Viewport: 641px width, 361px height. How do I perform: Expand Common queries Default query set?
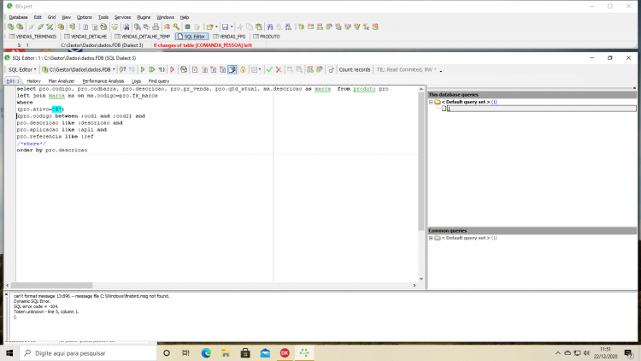pyautogui.click(x=431, y=238)
